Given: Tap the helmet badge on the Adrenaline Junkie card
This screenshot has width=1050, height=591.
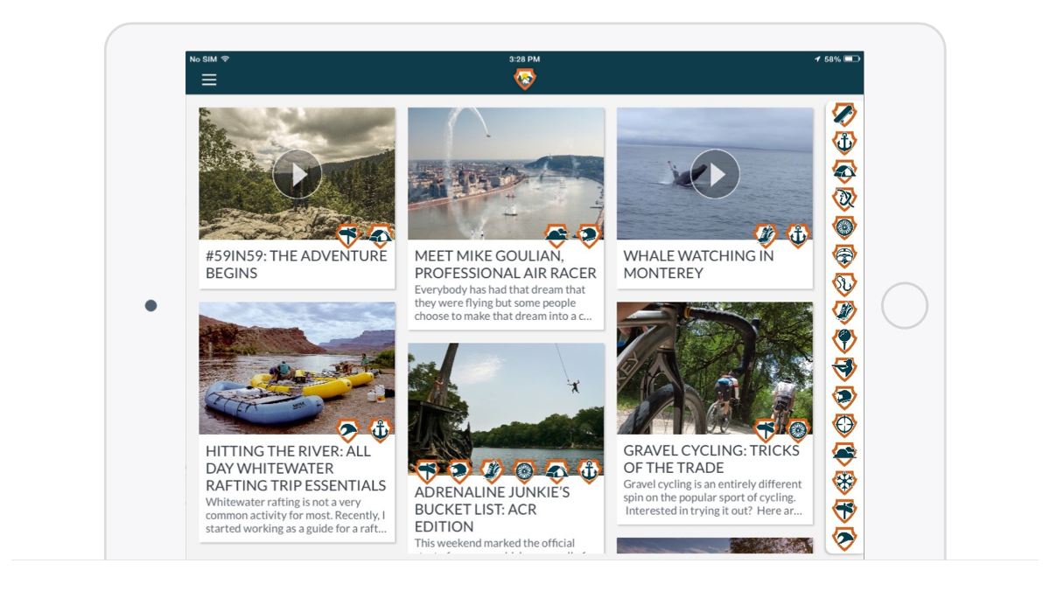Looking at the screenshot, I should tap(459, 472).
